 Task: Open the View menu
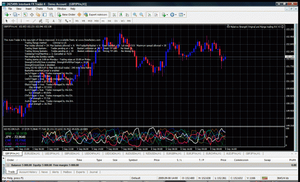(x=19, y=9)
